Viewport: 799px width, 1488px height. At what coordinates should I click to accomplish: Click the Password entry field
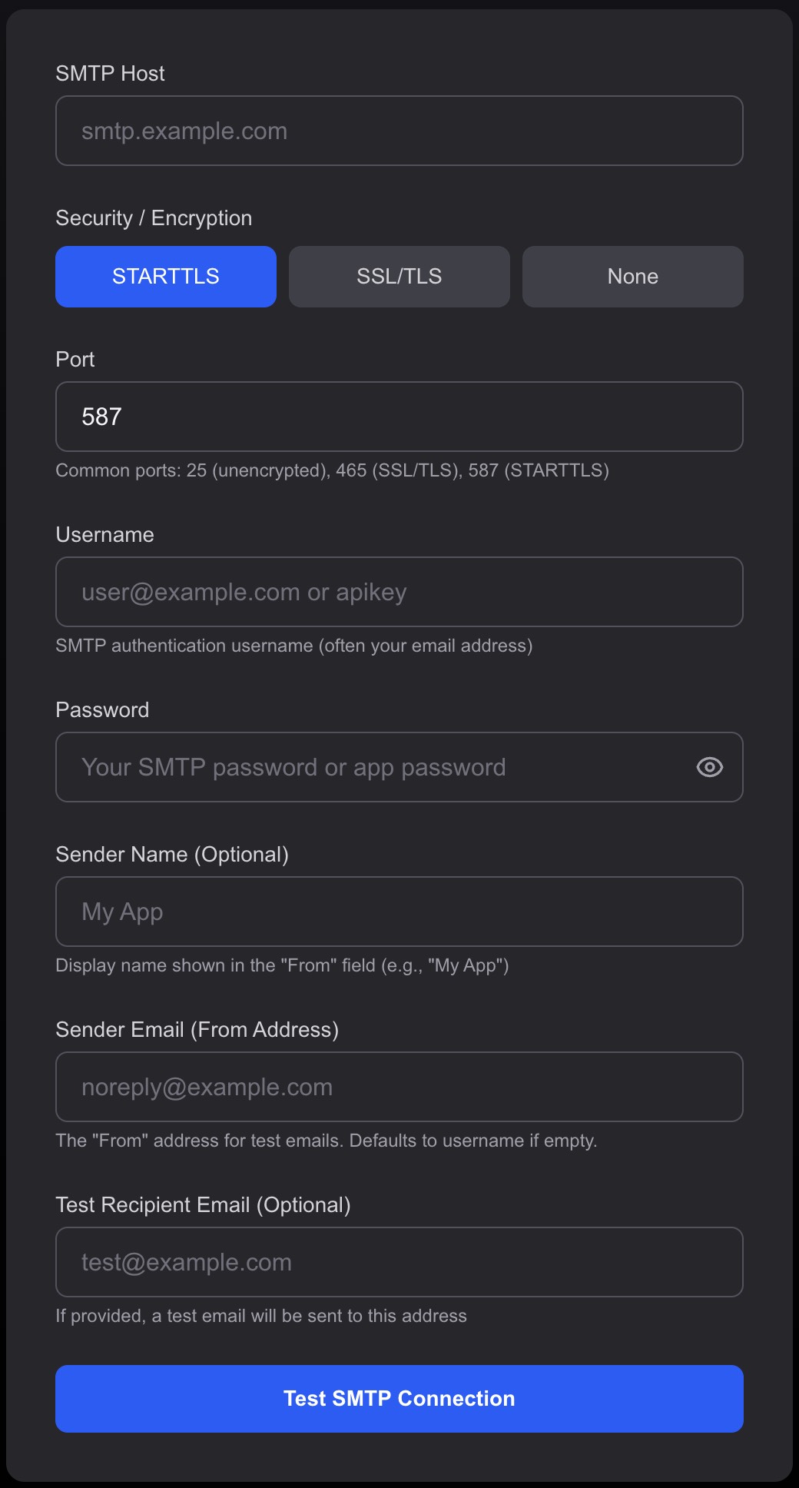pos(369,767)
